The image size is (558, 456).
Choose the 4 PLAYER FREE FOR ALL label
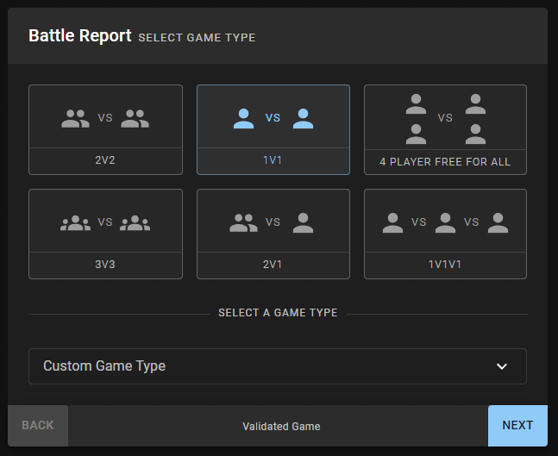tap(445, 162)
